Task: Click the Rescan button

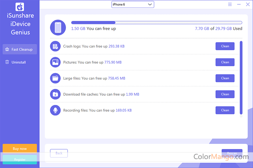Action: pos(232,153)
